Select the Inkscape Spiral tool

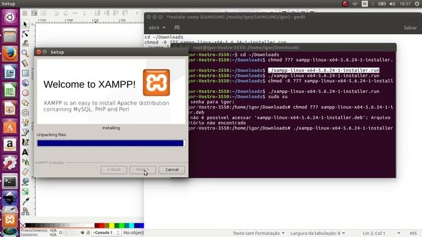(x=25, y=113)
